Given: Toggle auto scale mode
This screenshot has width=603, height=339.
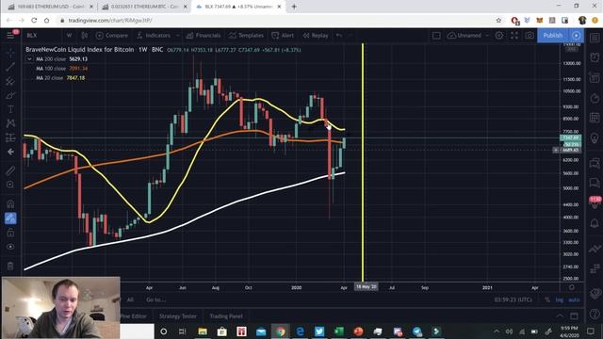Looking at the screenshot, I should [574, 299].
